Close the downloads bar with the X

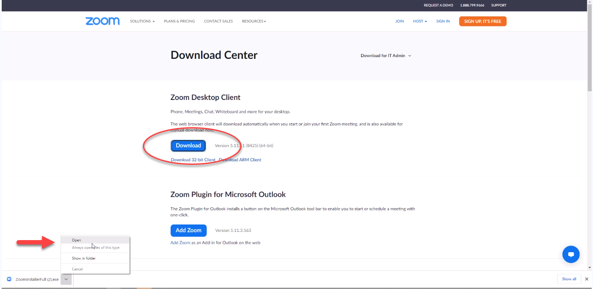[x=587, y=279]
